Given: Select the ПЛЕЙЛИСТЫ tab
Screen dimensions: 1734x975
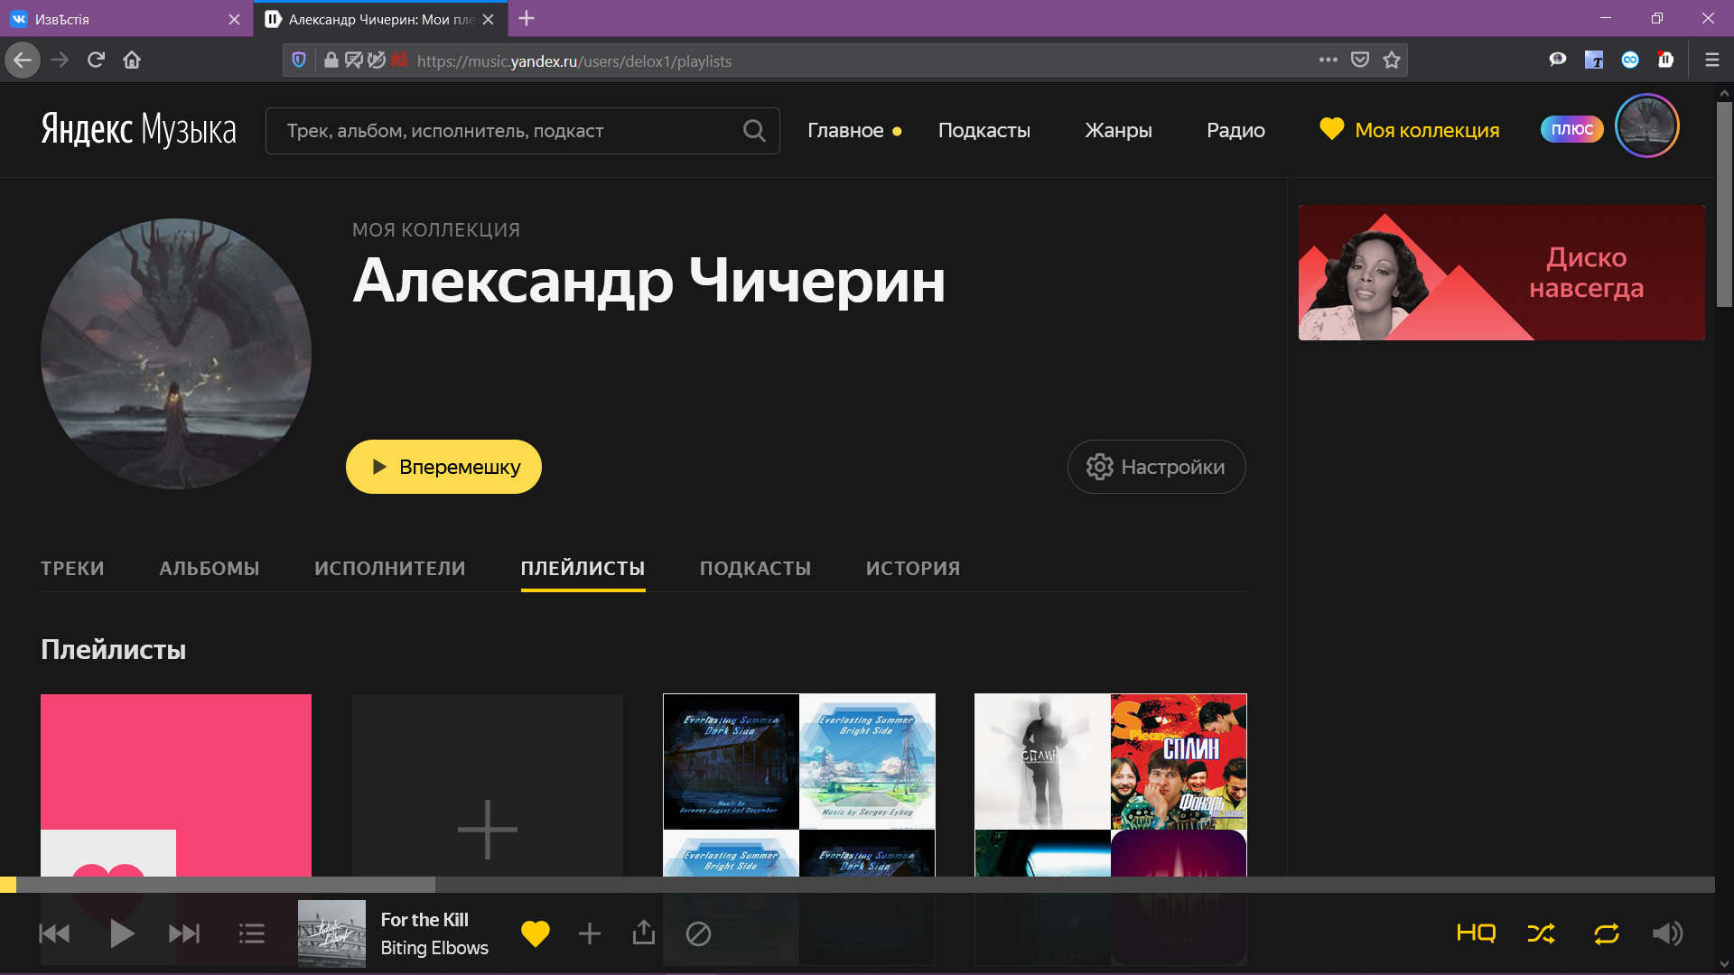Looking at the screenshot, I should (x=583, y=569).
